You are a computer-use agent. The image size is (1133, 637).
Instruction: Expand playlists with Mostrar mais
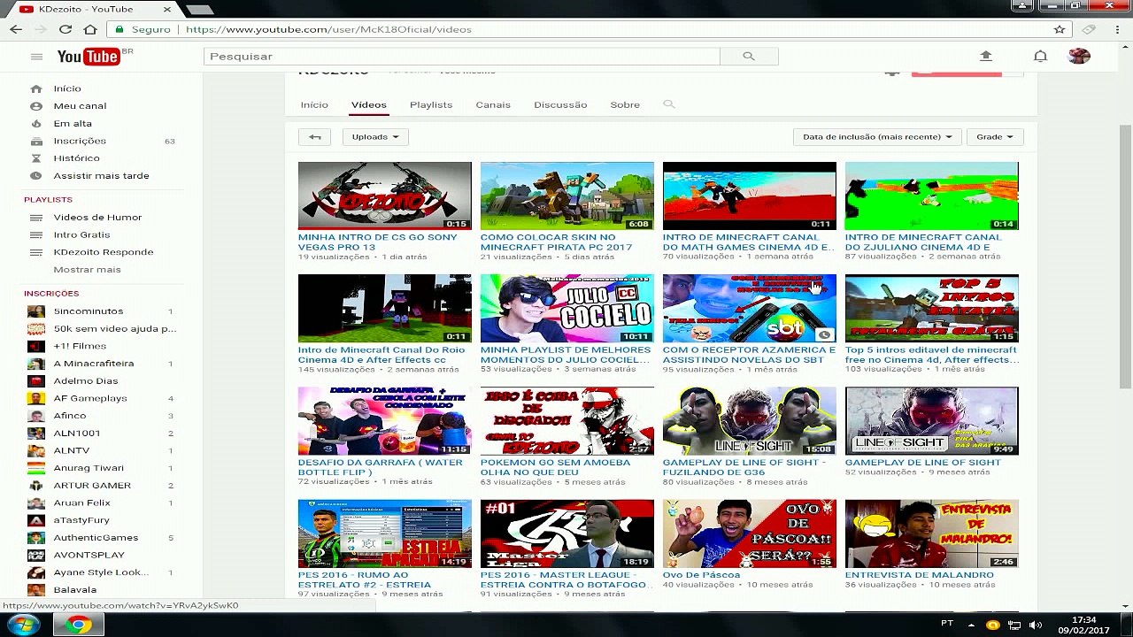pyautogui.click(x=87, y=269)
